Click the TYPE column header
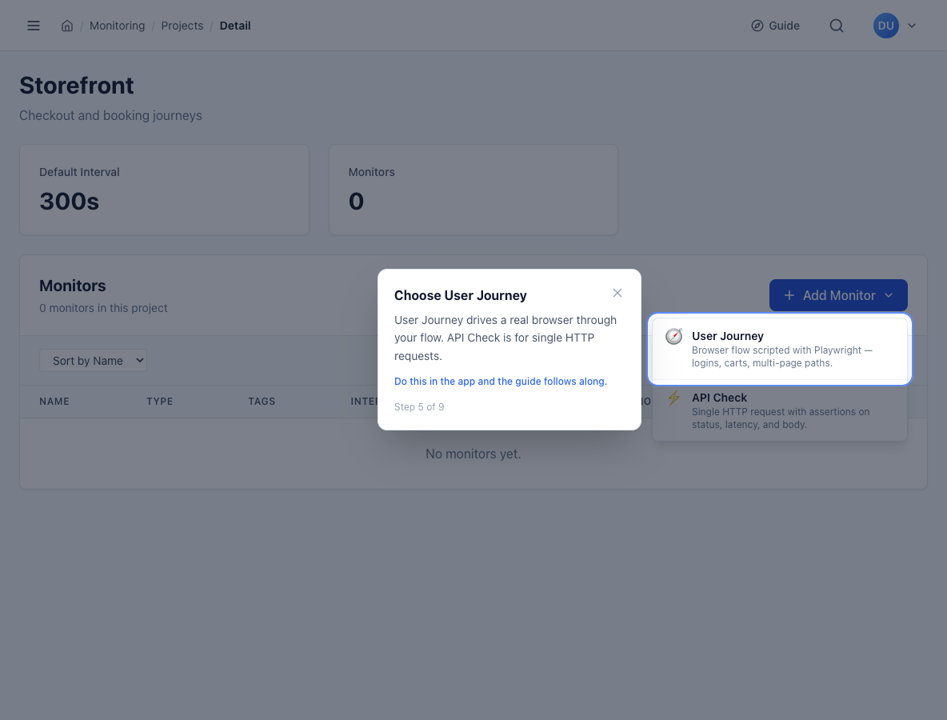Image resolution: width=947 pixels, height=720 pixels. (x=159, y=402)
